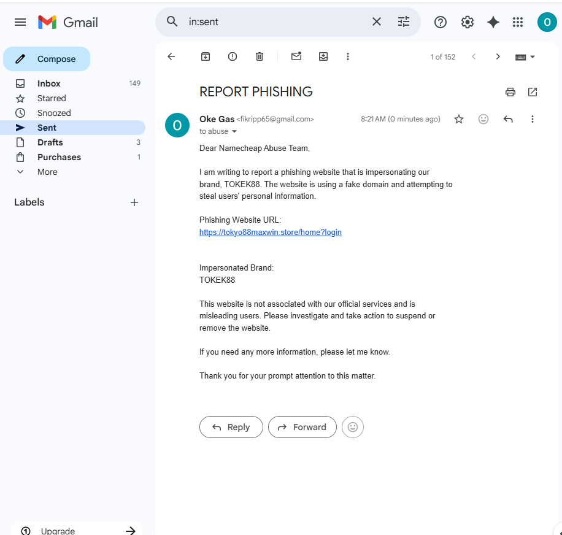Click the Forward button
This screenshot has height=535, width=562.
pyautogui.click(x=302, y=427)
